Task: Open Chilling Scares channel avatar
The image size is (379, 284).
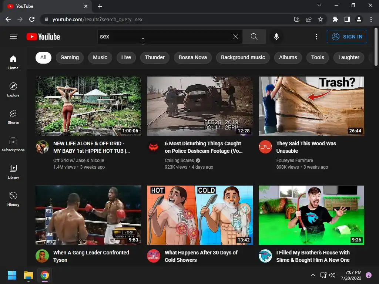Action: coord(154,147)
